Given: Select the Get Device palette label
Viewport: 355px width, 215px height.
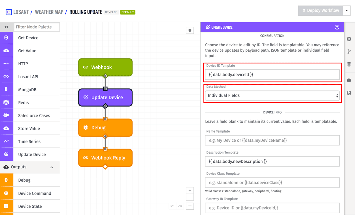Looking at the screenshot, I should tap(28, 38).
